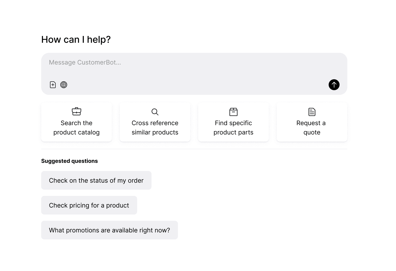
Task: Click the Find specific product parts card
Action: click(x=233, y=122)
